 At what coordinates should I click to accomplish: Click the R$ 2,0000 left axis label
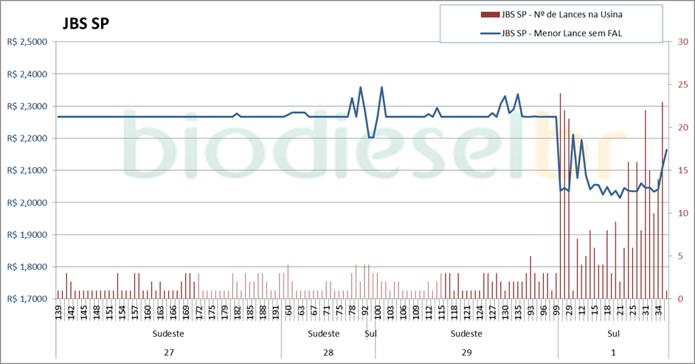(26, 203)
